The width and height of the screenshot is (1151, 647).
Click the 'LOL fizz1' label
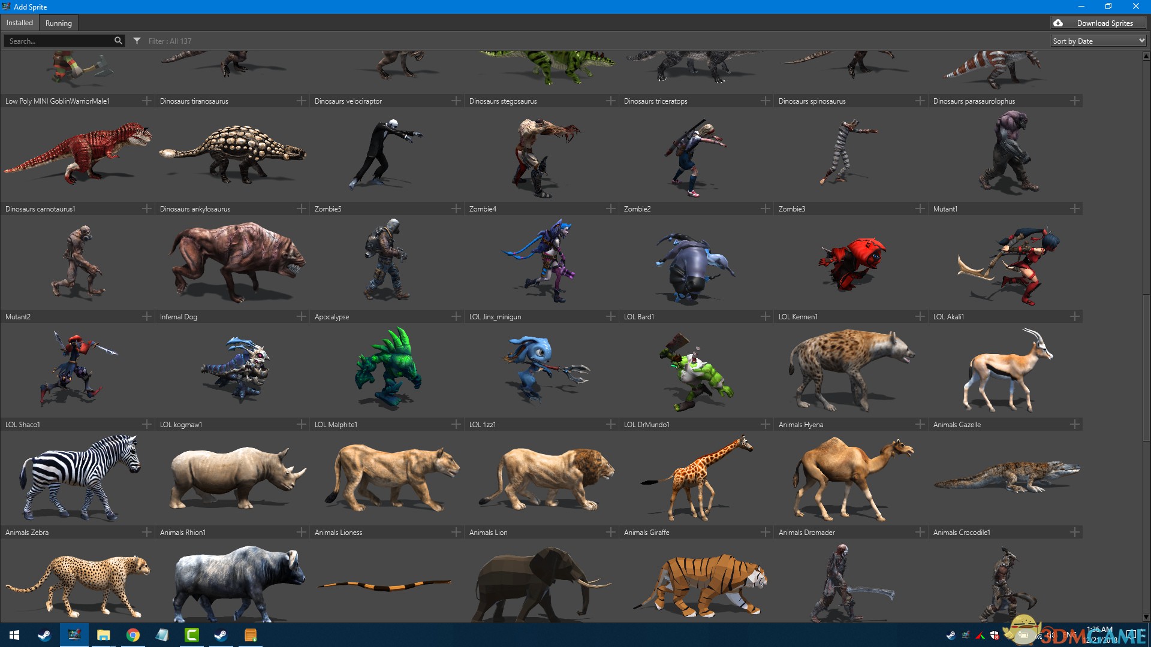point(482,424)
